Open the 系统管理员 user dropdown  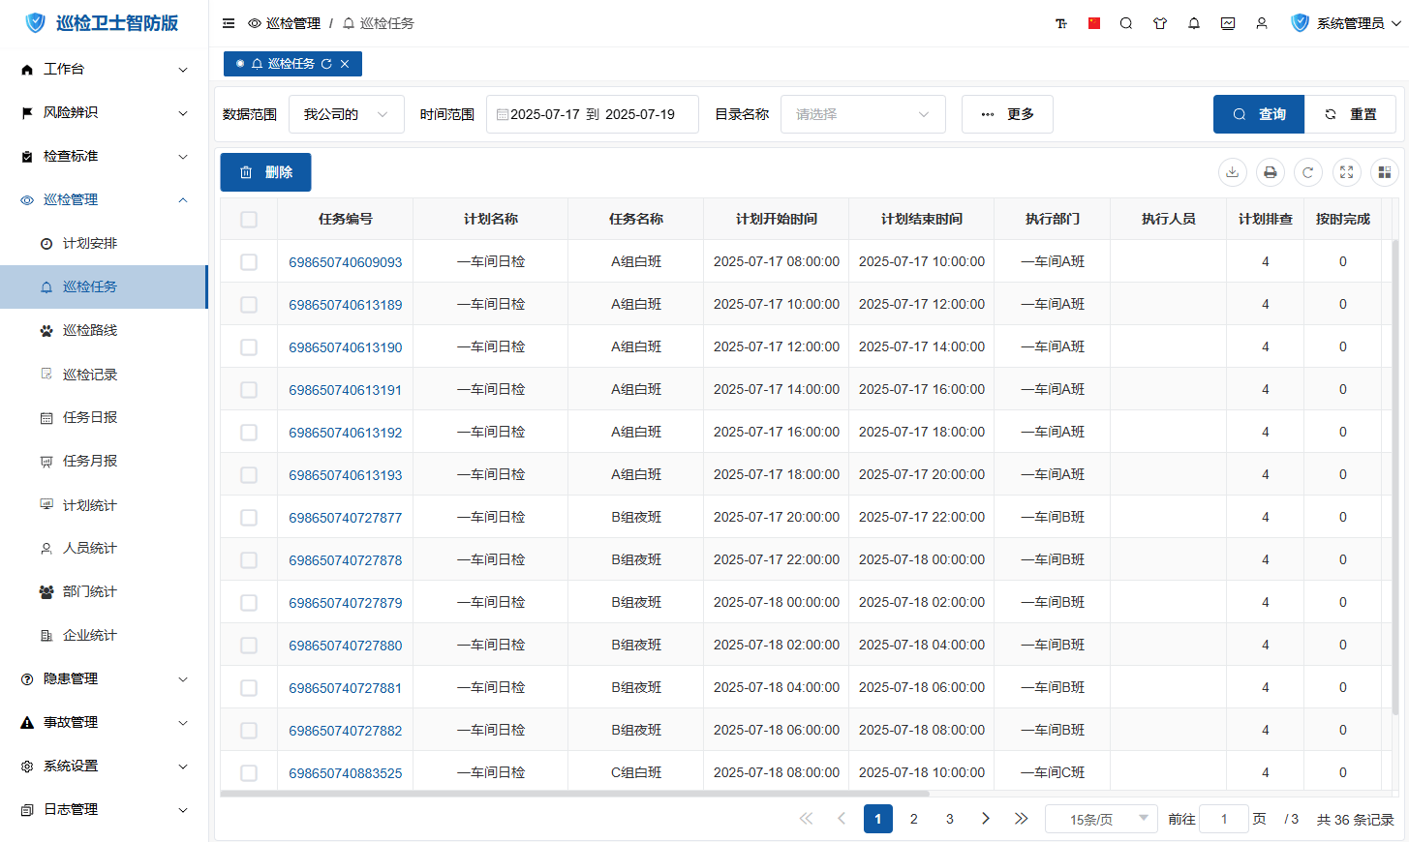click(1346, 23)
